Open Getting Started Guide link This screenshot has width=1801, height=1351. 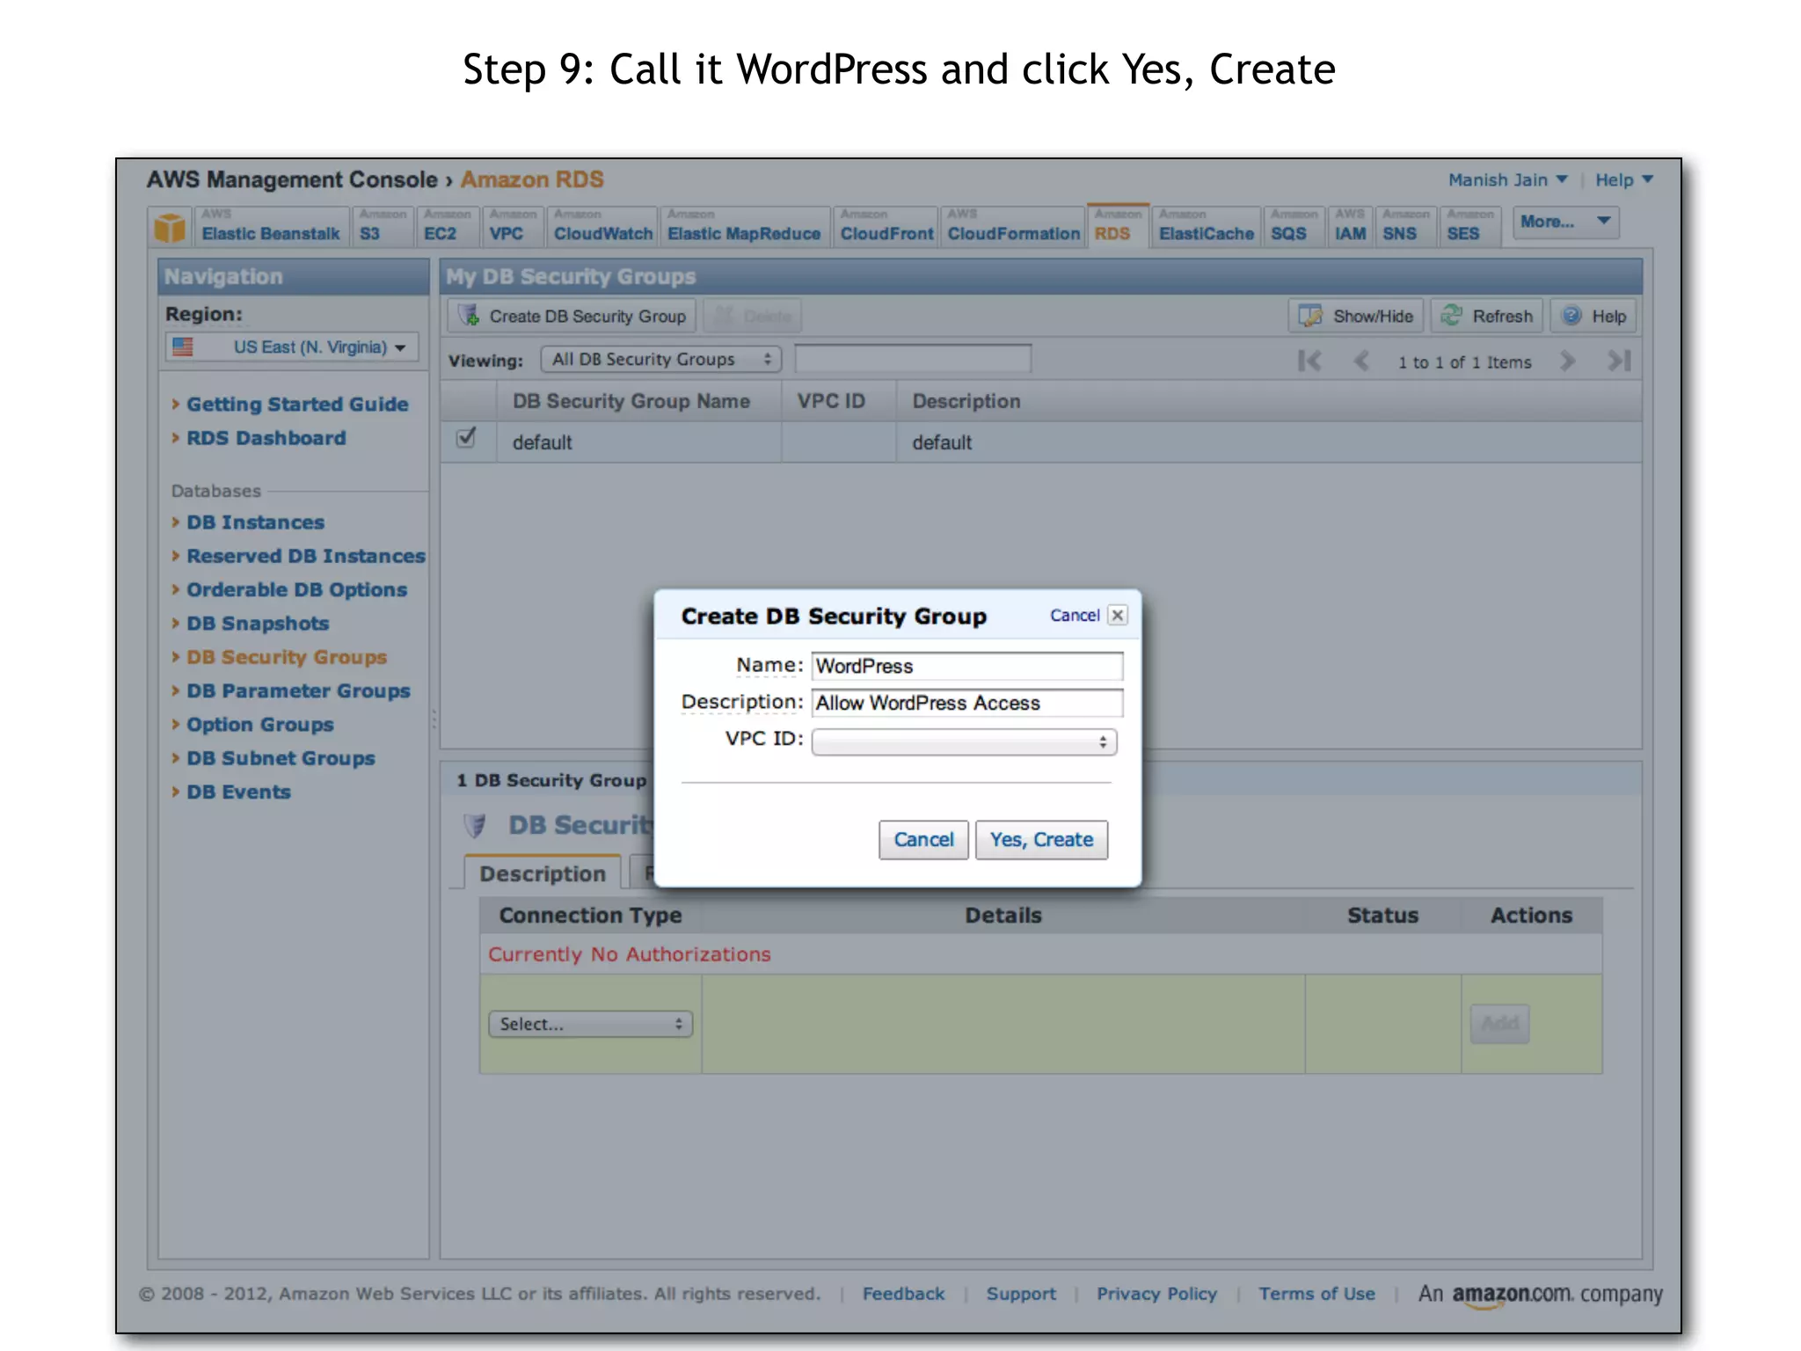tap(297, 404)
